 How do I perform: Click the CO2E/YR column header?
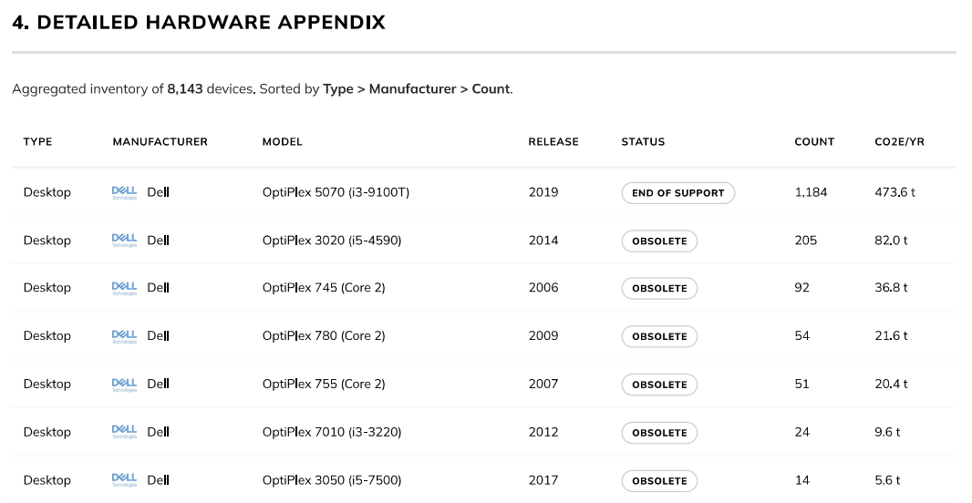(898, 142)
